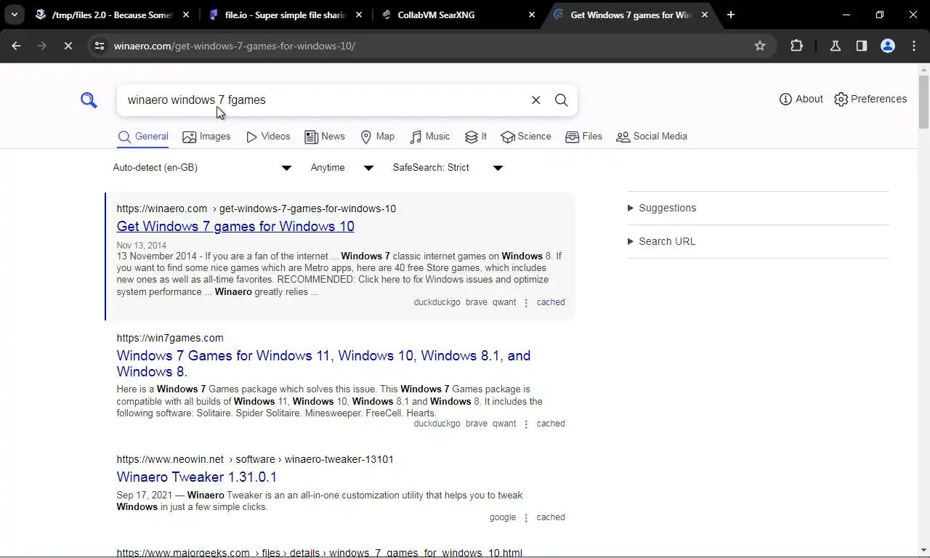Open the SafeSearch: Strict dropdown

(448, 168)
